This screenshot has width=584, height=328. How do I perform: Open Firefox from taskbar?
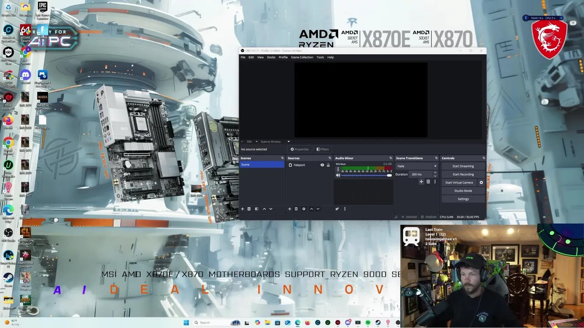tap(308, 323)
